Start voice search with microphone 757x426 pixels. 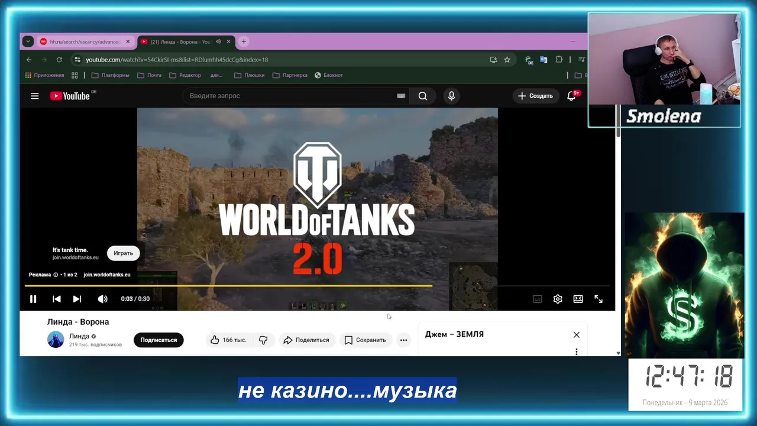pyautogui.click(x=451, y=96)
